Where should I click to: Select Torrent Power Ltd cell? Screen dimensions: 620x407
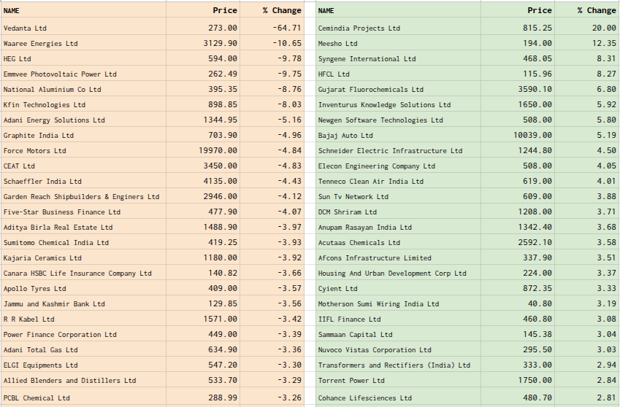(398, 381)
